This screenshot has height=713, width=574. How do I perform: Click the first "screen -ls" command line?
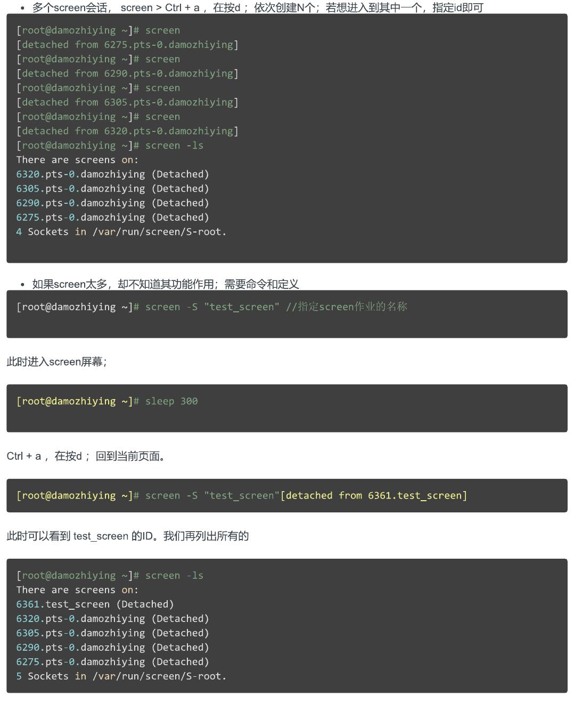tap(174, 145)
